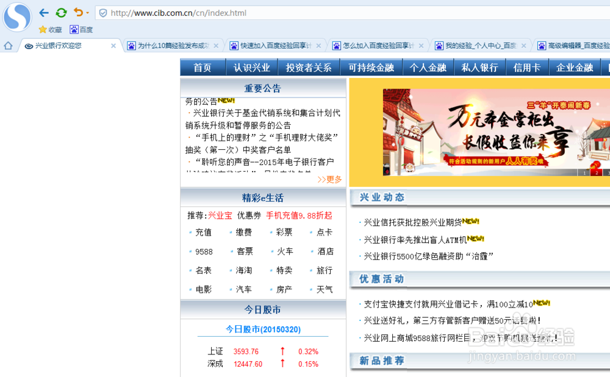Open the 手机理财大佬奖 winners announcement

coord(262,144)
